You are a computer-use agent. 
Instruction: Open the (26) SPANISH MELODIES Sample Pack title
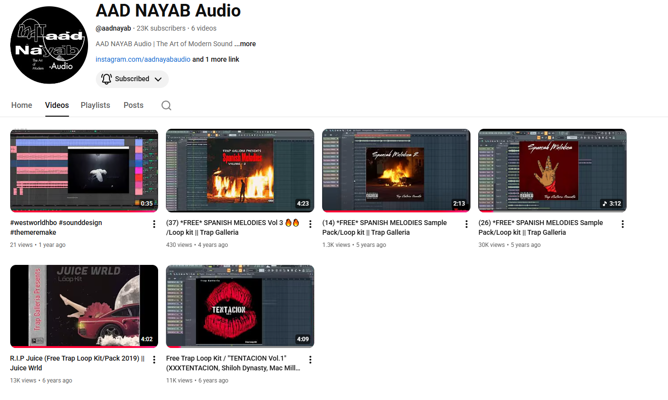[541, 227]
